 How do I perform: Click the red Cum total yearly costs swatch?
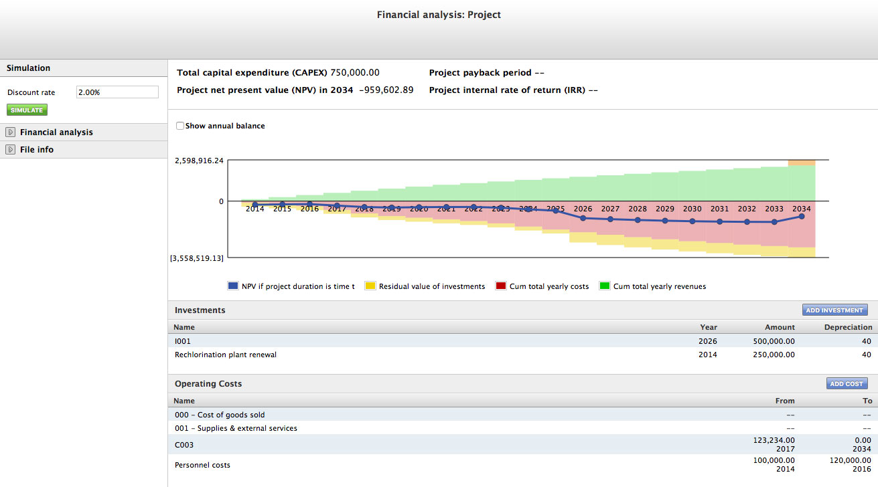tap(500, 286)
